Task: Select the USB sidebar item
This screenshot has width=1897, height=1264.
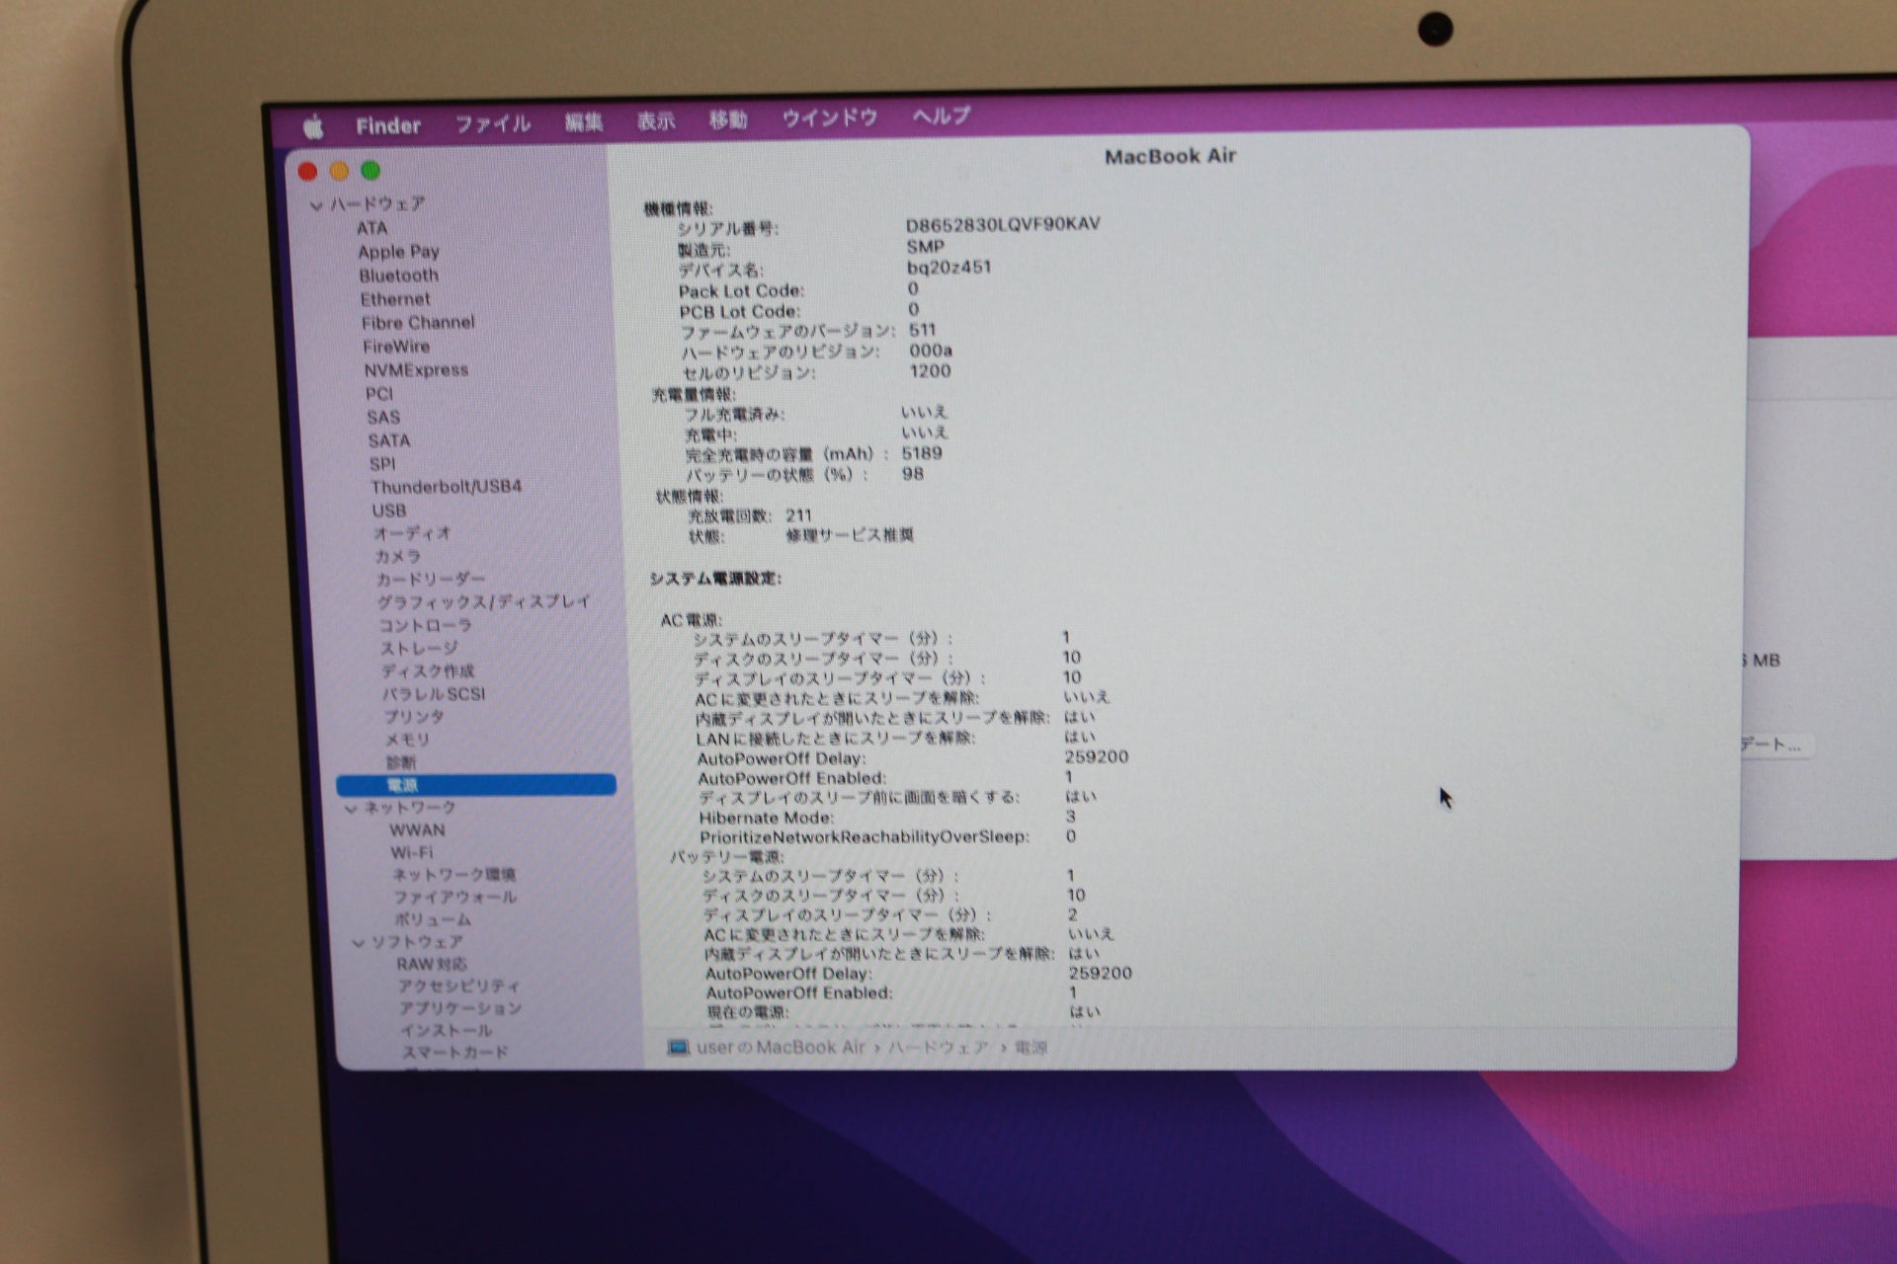Action: [388, 511]
